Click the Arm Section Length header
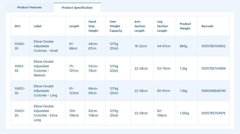Viewport: 240px width, 134px height. tap(140, 26)
